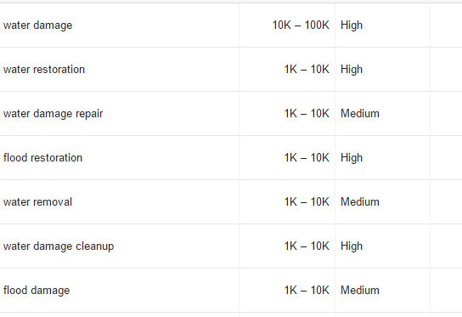Click flood damage's 1K – 10K volume
This screenshot has width=462, height=317.
coord(307,291)
